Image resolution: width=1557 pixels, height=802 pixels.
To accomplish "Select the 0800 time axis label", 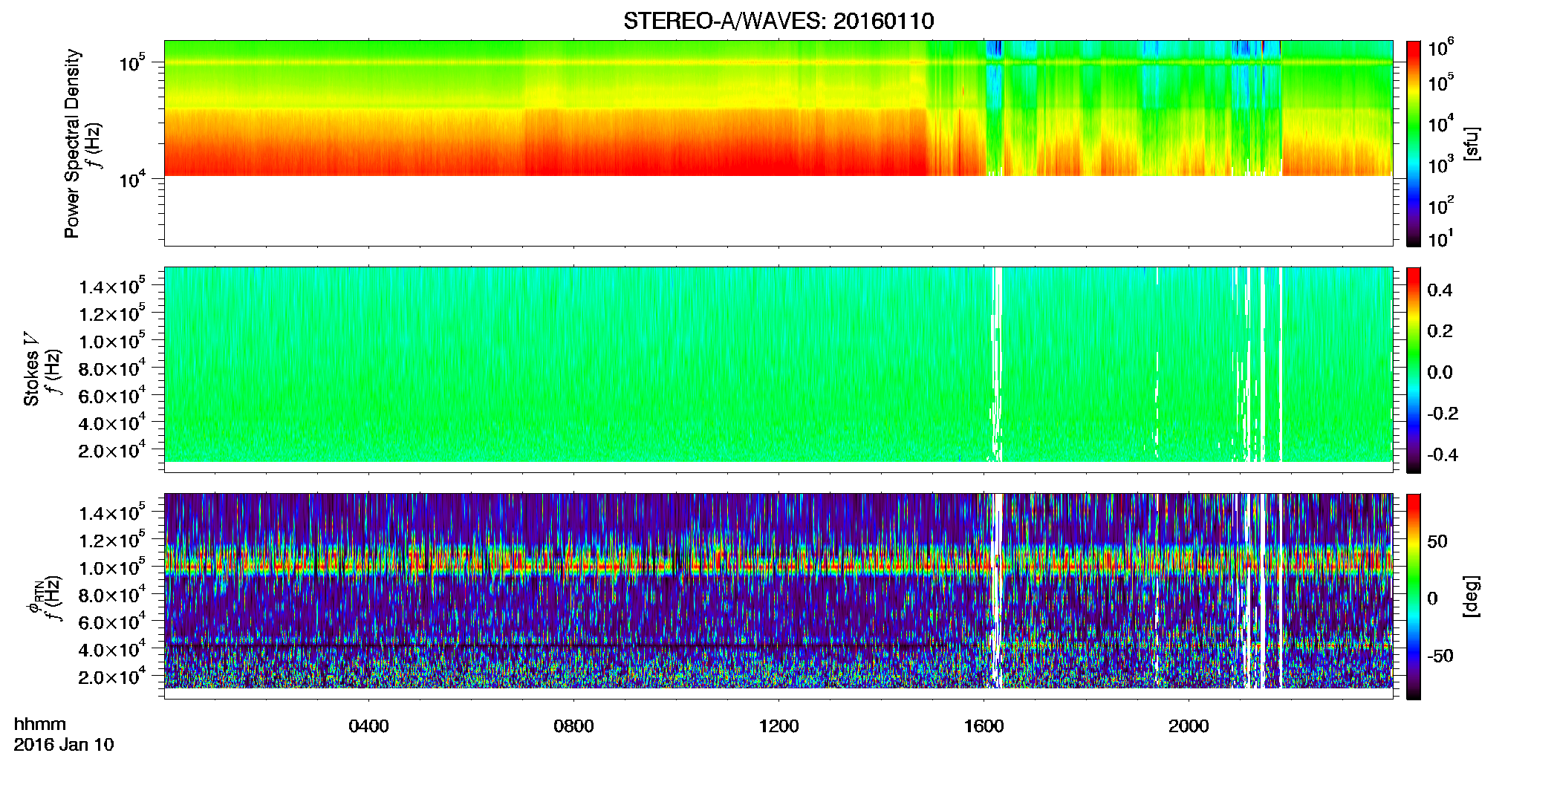I will click(573, 726).
